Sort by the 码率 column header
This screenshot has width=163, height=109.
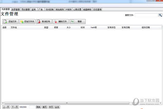[56, 27]
